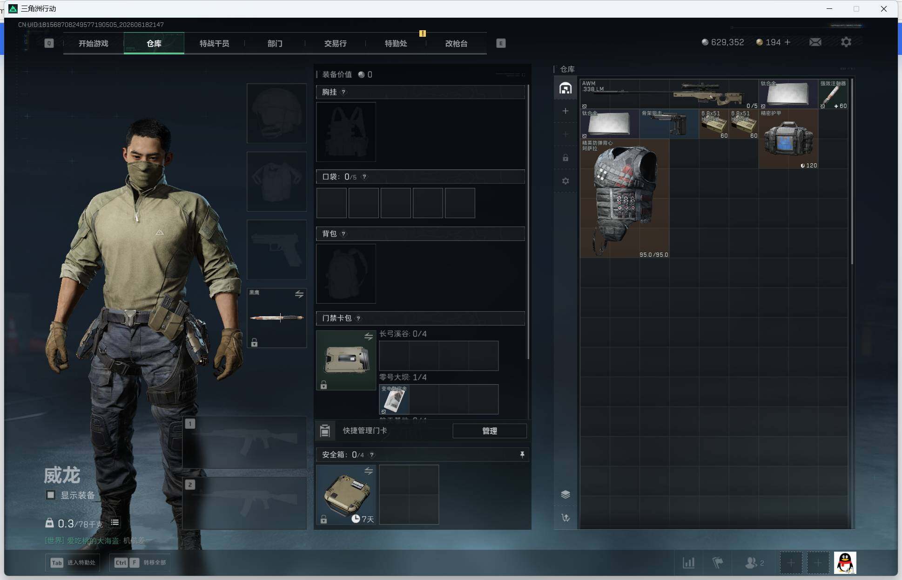Click the help icon next to 安全箱

point(371,455)
